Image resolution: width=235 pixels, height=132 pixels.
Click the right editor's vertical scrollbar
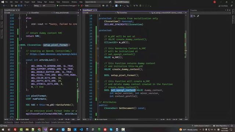[x=186, y=66]
